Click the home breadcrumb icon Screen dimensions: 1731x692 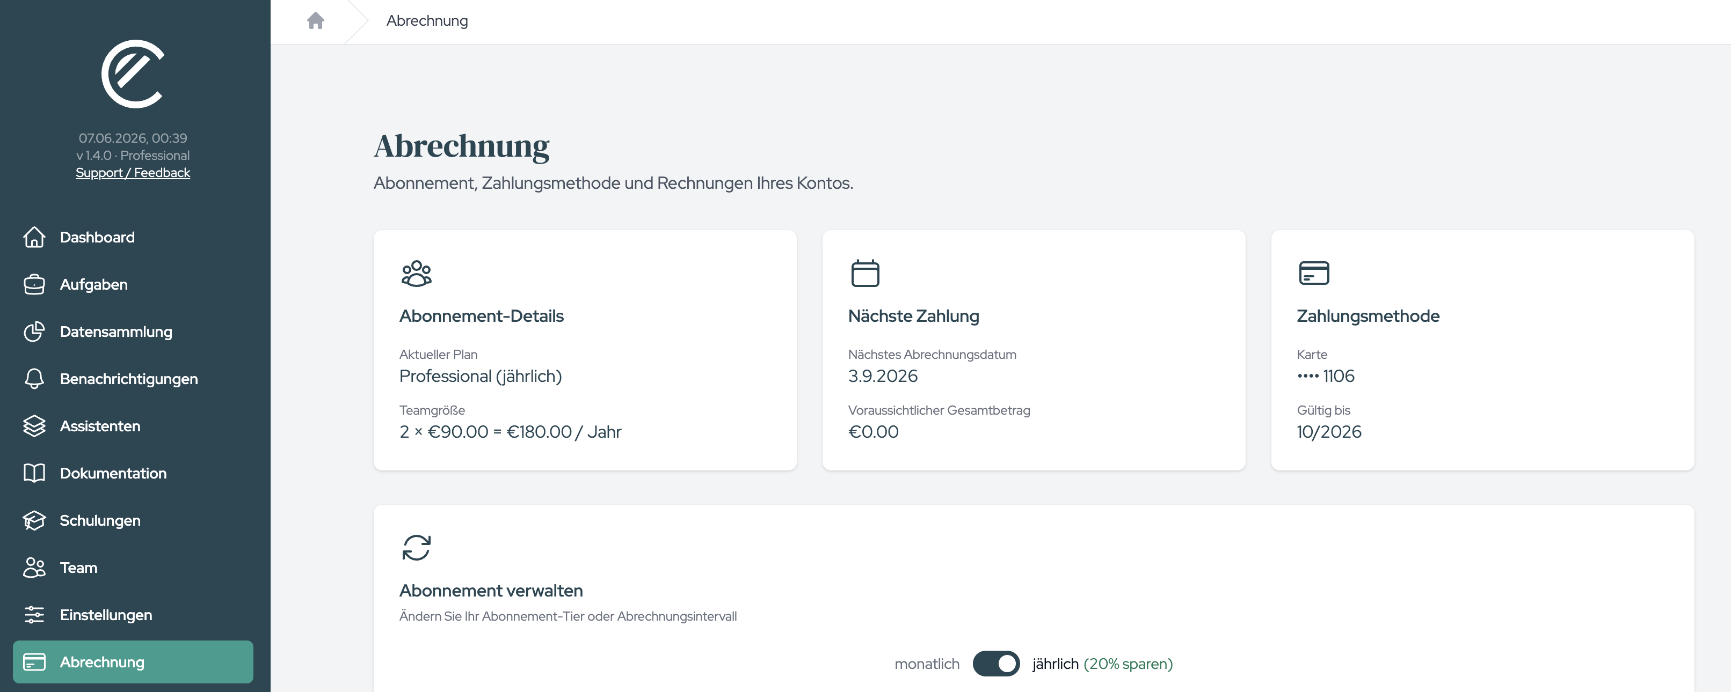pyautogui.click(x=316, y=21)
